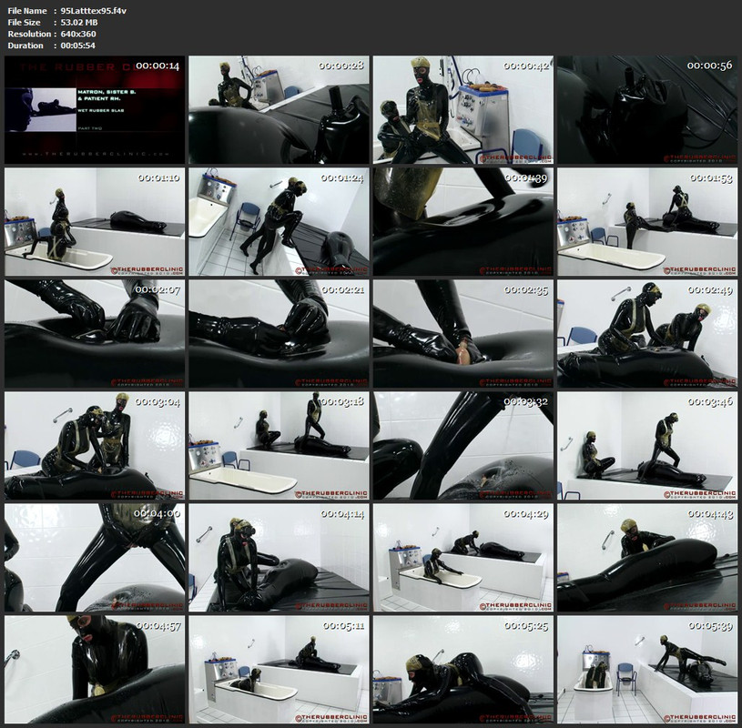
Task: Click the "Resolution" label
Action: [29, 34]
